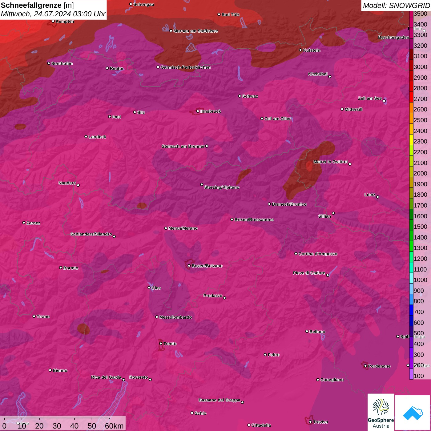
Task: Click the Innsbruck city marker dot
Action: pos(198,111)
